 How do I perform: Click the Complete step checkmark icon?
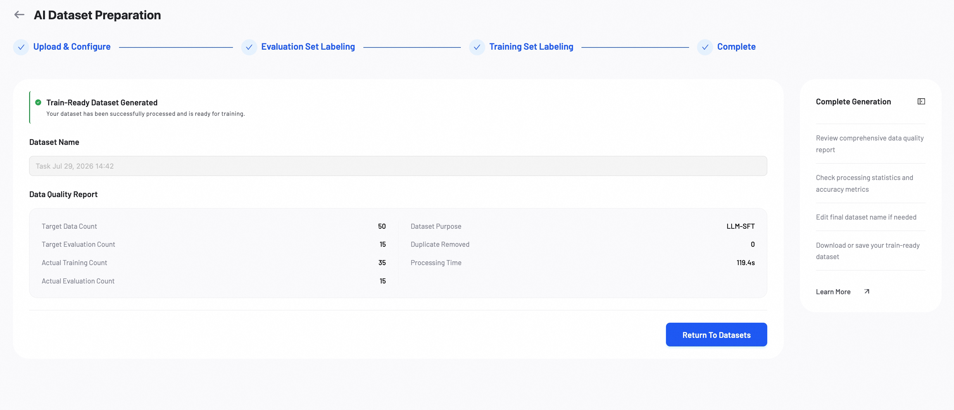(x=705, y=47)
